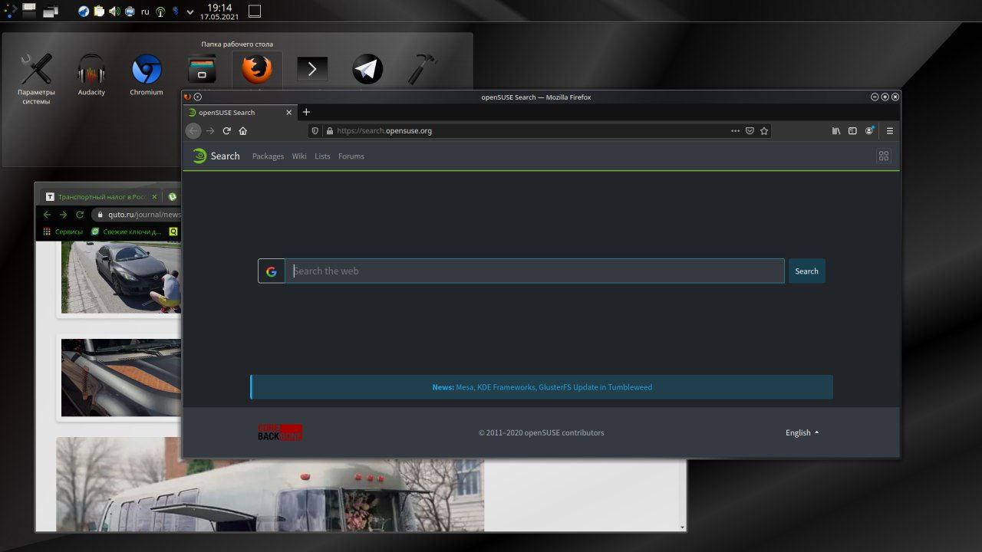
Task: Reload the page in Firefox
Action: [x=226, y=131]
